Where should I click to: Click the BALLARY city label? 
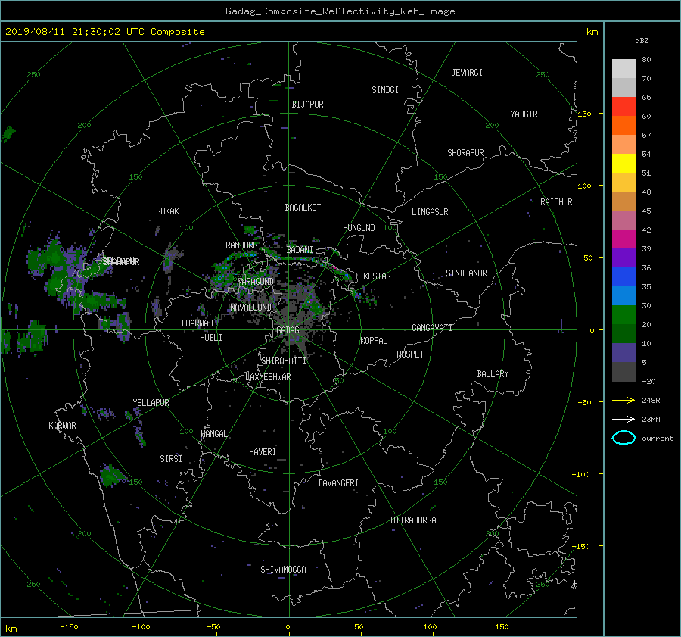(x=493, y=374)
